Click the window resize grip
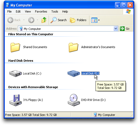This screenshot has width=138, height=125. click(132, 116)
